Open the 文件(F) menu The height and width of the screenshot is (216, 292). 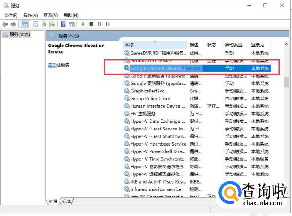(11, 15)
